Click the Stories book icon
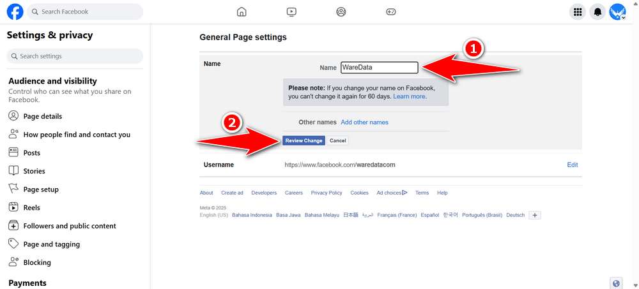This screenshot has width=639, height=289. 13,171
